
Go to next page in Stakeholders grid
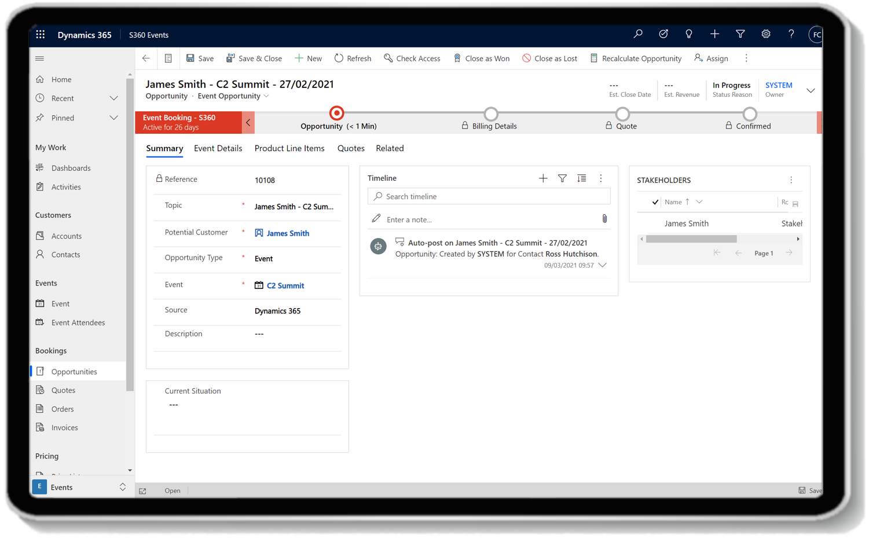pos(789,253)
